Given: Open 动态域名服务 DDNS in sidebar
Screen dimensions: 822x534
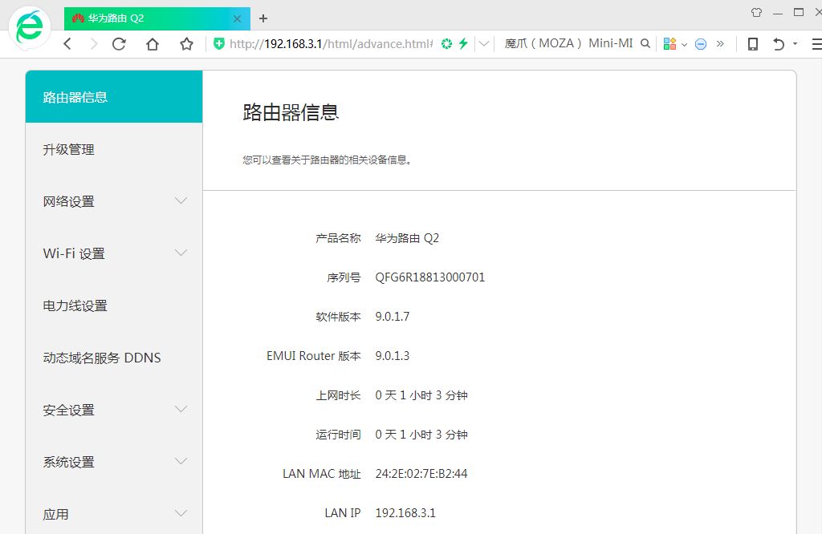Looking at the screenshot, I should coord(114,358).
